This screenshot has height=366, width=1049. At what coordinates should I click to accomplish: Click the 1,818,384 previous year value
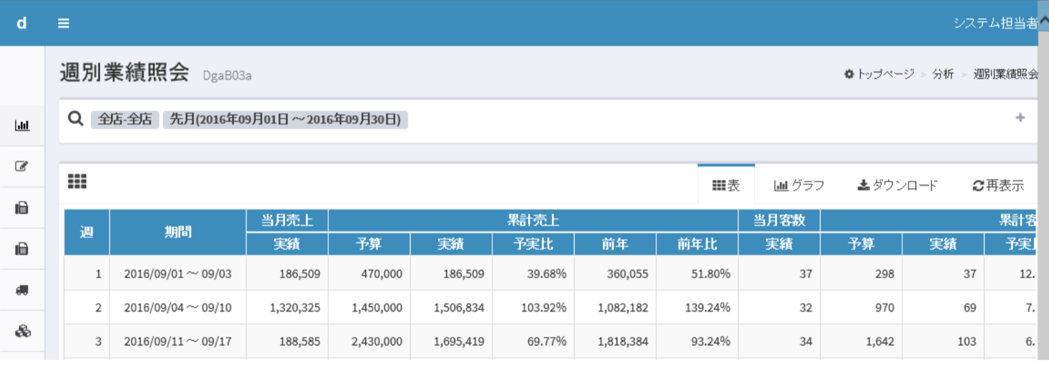click(623, 342)
